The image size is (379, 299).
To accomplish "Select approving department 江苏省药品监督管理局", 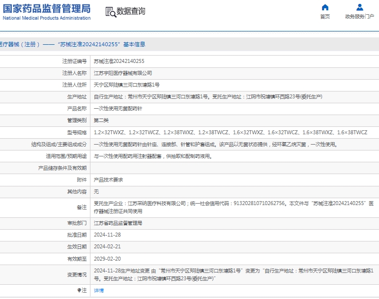I will pos(118,223).
